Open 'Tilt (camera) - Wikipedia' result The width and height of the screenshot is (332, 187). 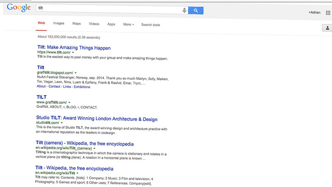(85, 143)
